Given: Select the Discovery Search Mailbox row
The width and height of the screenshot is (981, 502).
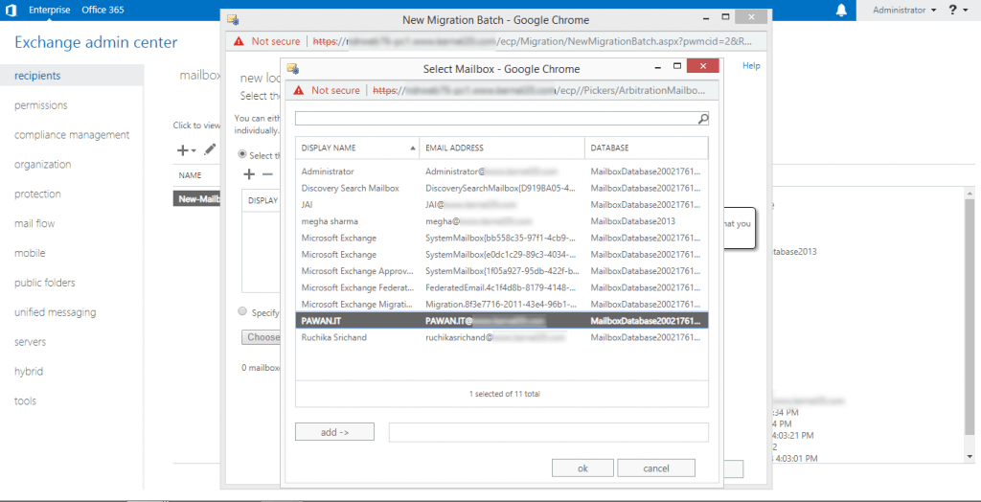Looking at the screenshot, I should 502,188.
